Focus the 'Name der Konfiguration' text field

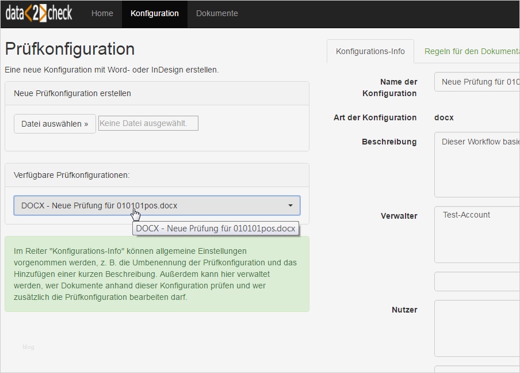click(x=477, y=82)
